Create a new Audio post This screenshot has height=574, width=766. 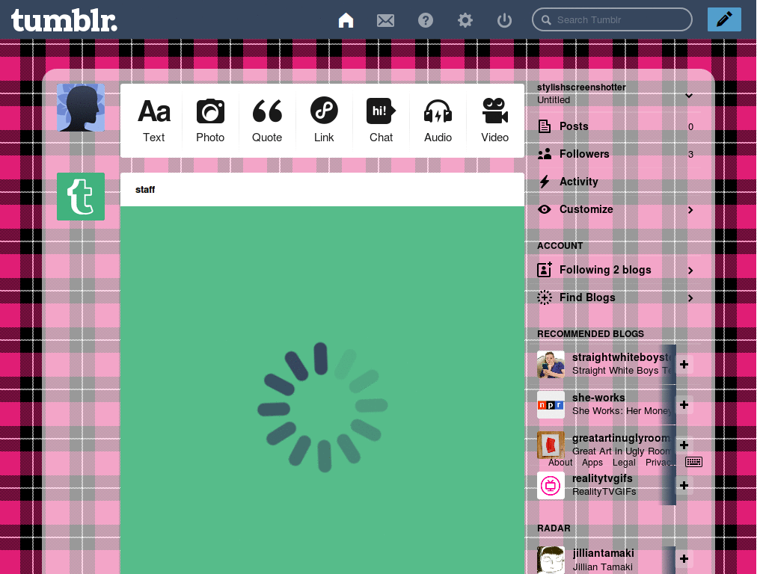coord(438,120)
